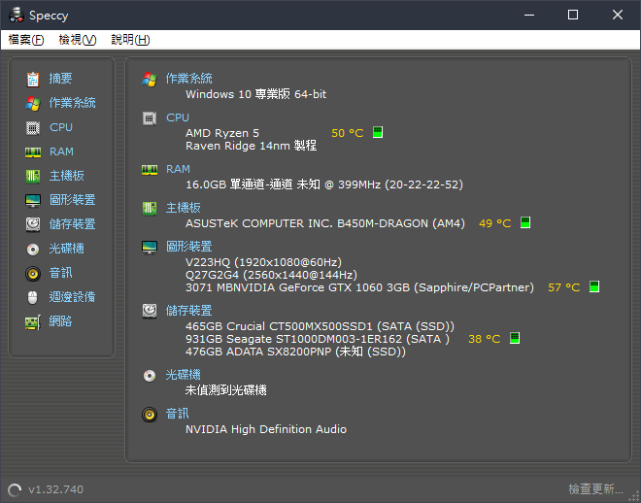Click the motherboard icon in sidebar
This screenshot has height=503, width=641.
point(33,177)
